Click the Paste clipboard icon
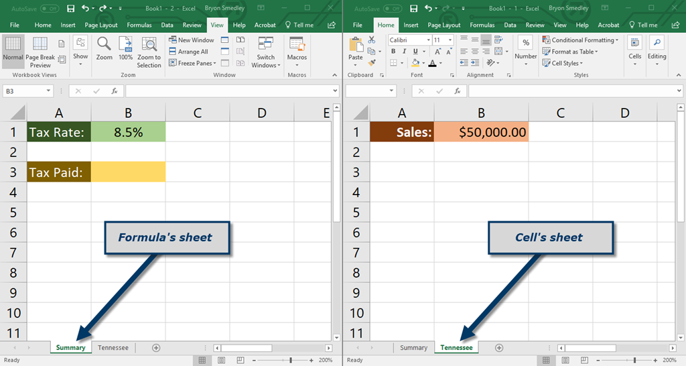Viewport: 686px width, 366px height. 355,48
